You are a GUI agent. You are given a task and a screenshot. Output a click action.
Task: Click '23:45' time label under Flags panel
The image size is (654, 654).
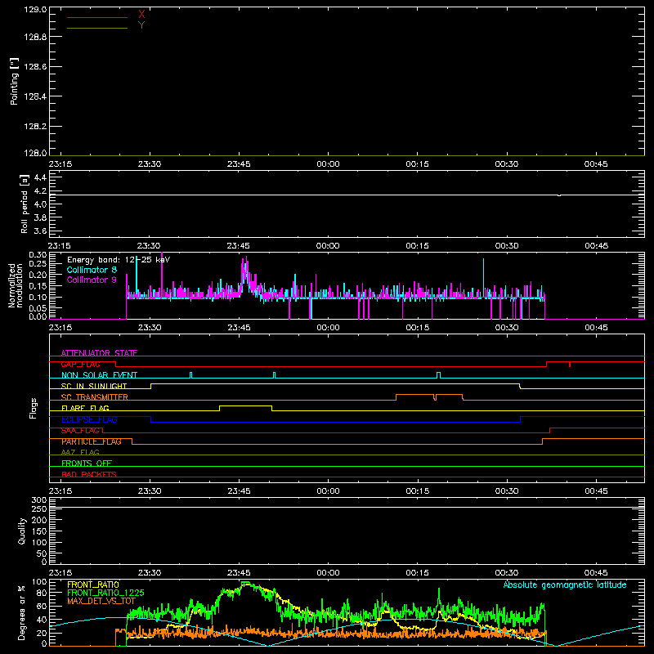click(239, 491)
